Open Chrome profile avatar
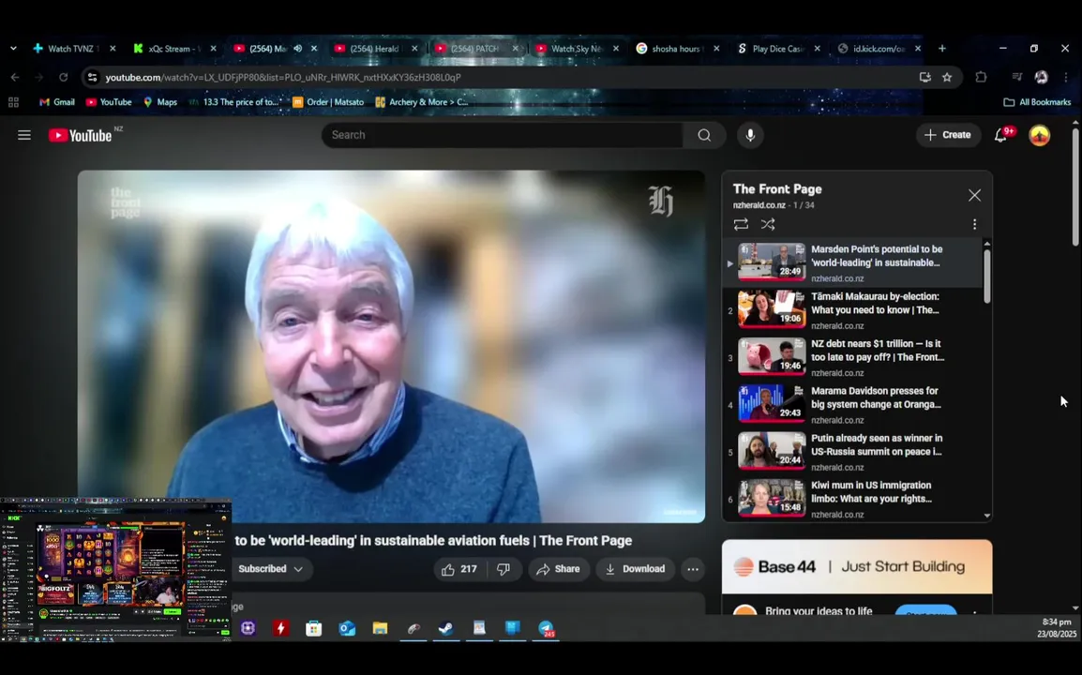The height and width of the screenshot is (675, 1082). (1041, 77)
